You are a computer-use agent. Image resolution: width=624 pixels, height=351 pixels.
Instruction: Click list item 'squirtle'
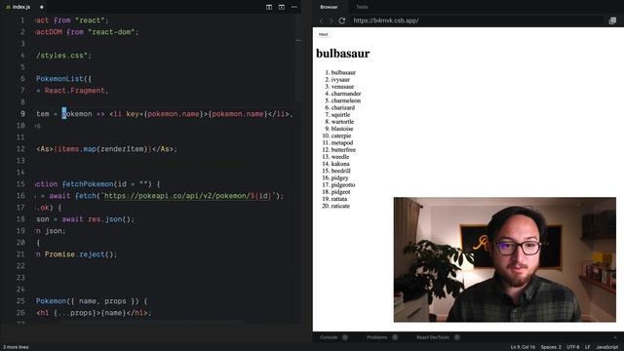tap(340, 115)
